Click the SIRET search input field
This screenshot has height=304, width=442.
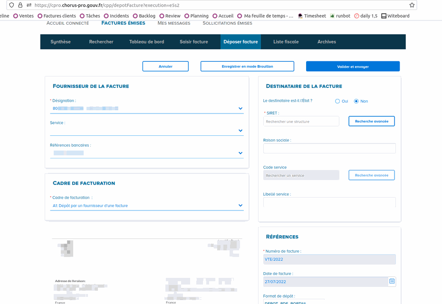[x=301, y=122]
